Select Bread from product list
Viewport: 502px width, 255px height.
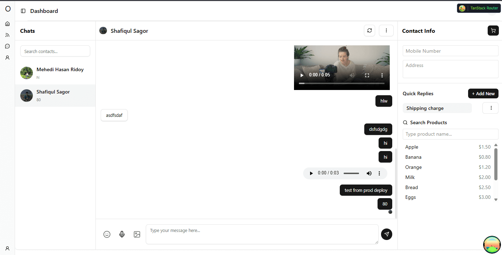448,187
